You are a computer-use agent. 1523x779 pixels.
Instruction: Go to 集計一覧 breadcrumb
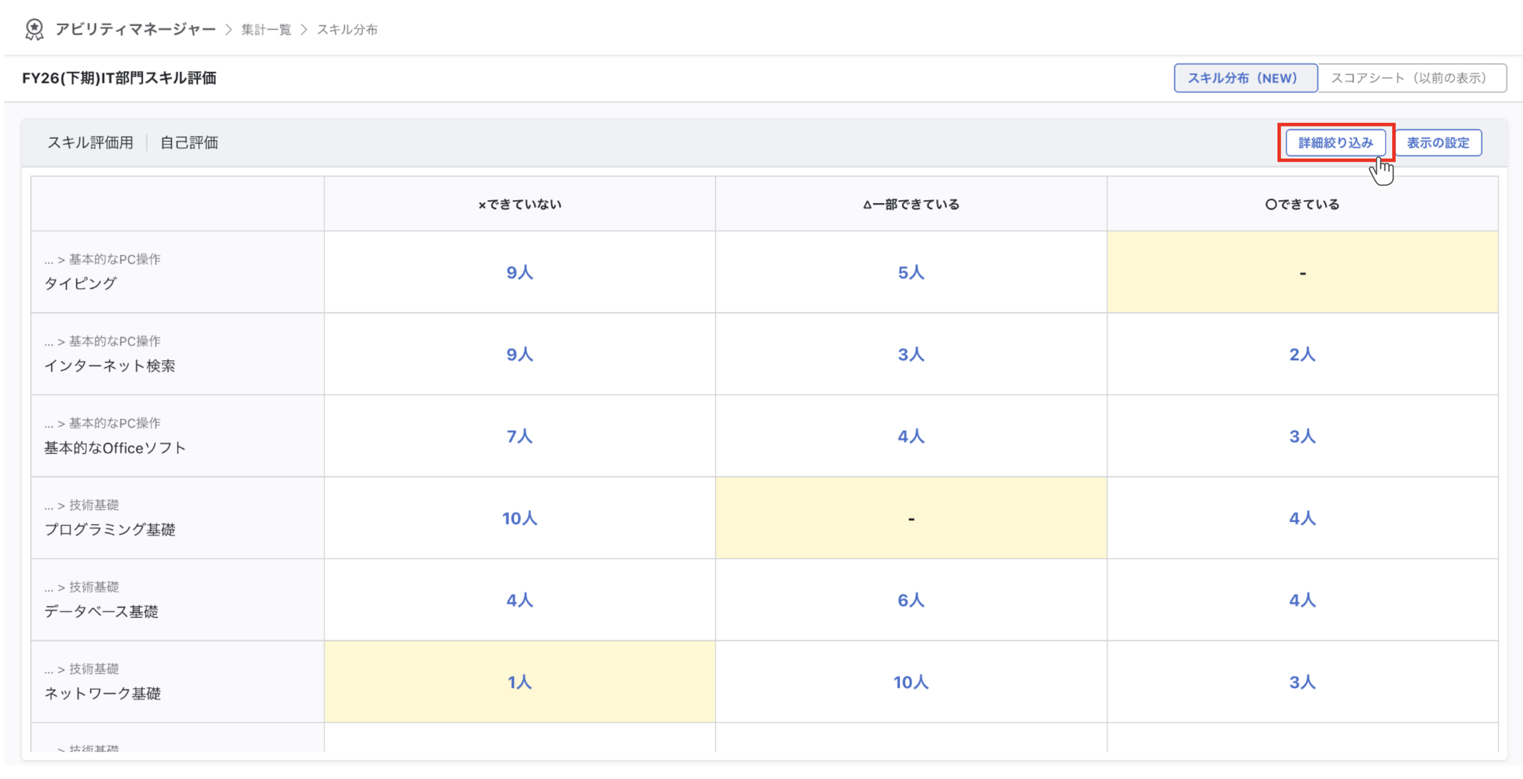click(x=266, y=30)
